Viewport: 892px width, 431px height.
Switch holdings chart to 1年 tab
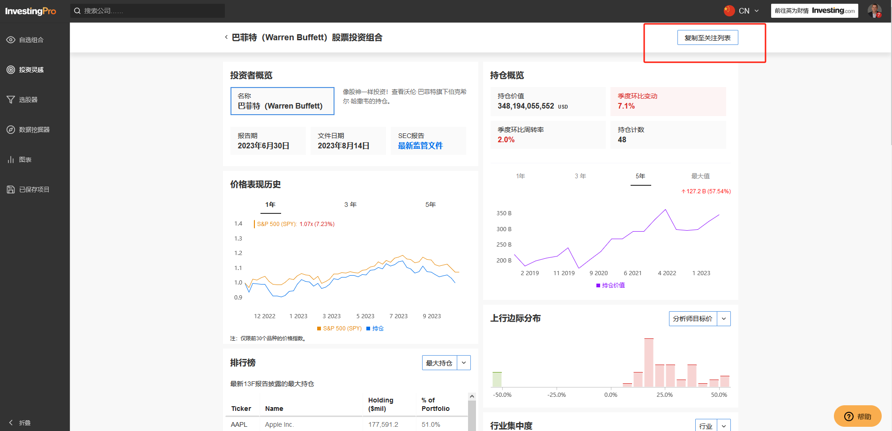click(x=520, y=176)
